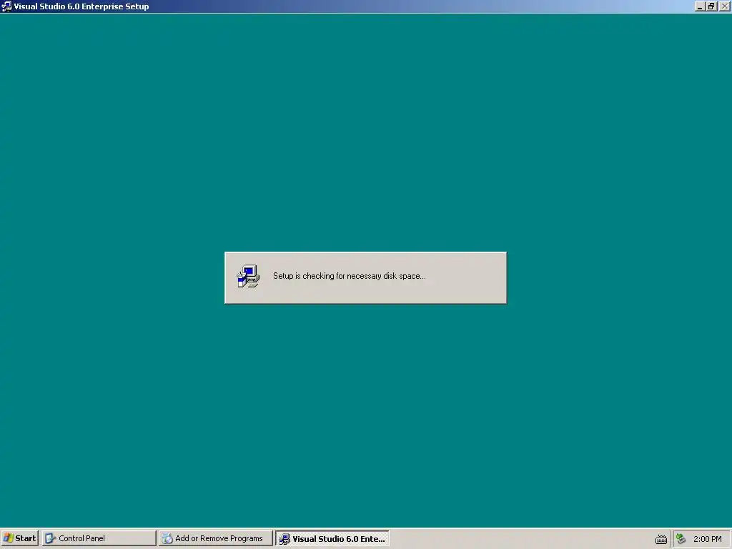732x549 pixels.
Task: Click the keyboard icon in the system tray
Action: tap(661, 539)
